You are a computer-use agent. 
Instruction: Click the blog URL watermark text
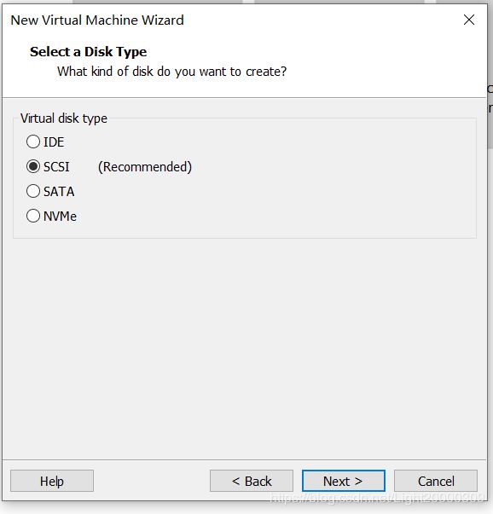pyautogui.click(x=377, y=499)
